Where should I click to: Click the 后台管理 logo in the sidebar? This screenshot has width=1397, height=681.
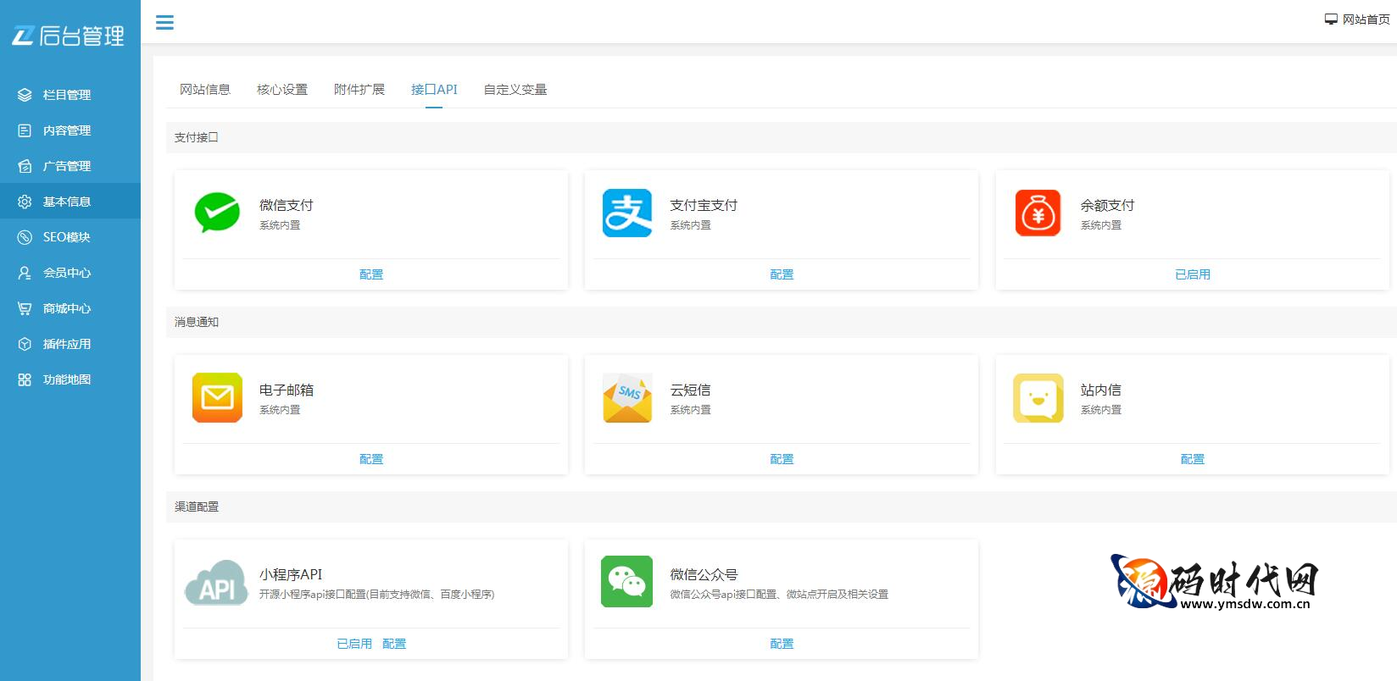(68, 36)
